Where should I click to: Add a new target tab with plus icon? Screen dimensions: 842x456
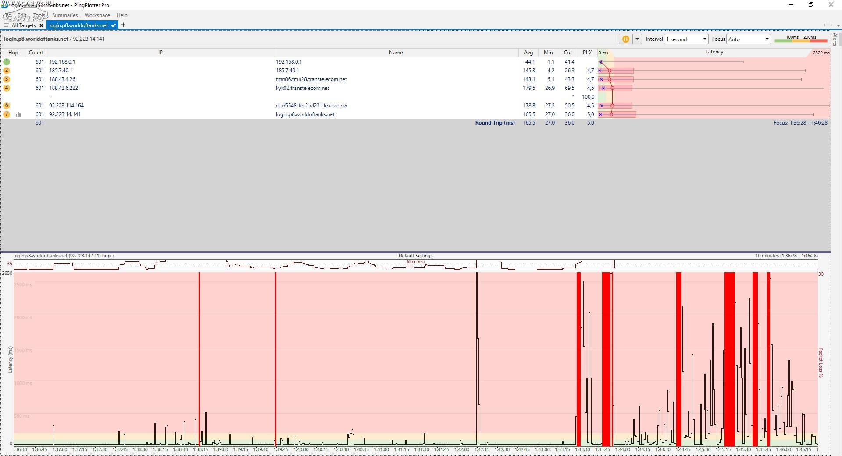point(123,25)
